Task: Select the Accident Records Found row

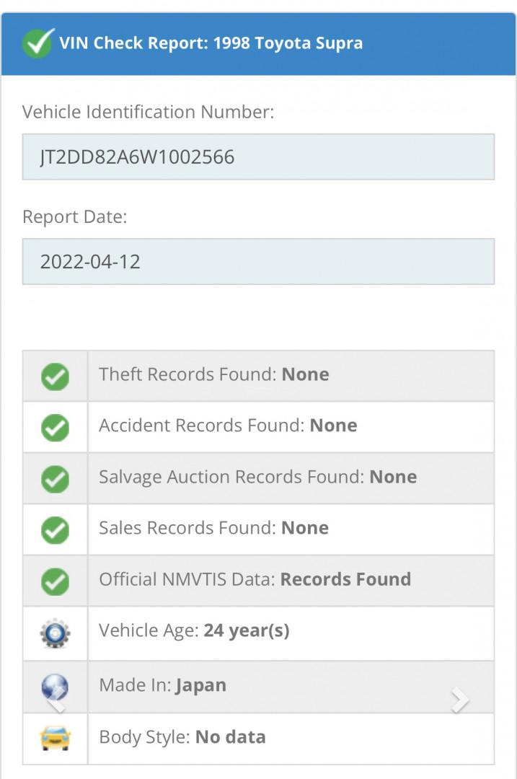Action: coord(258,427)
